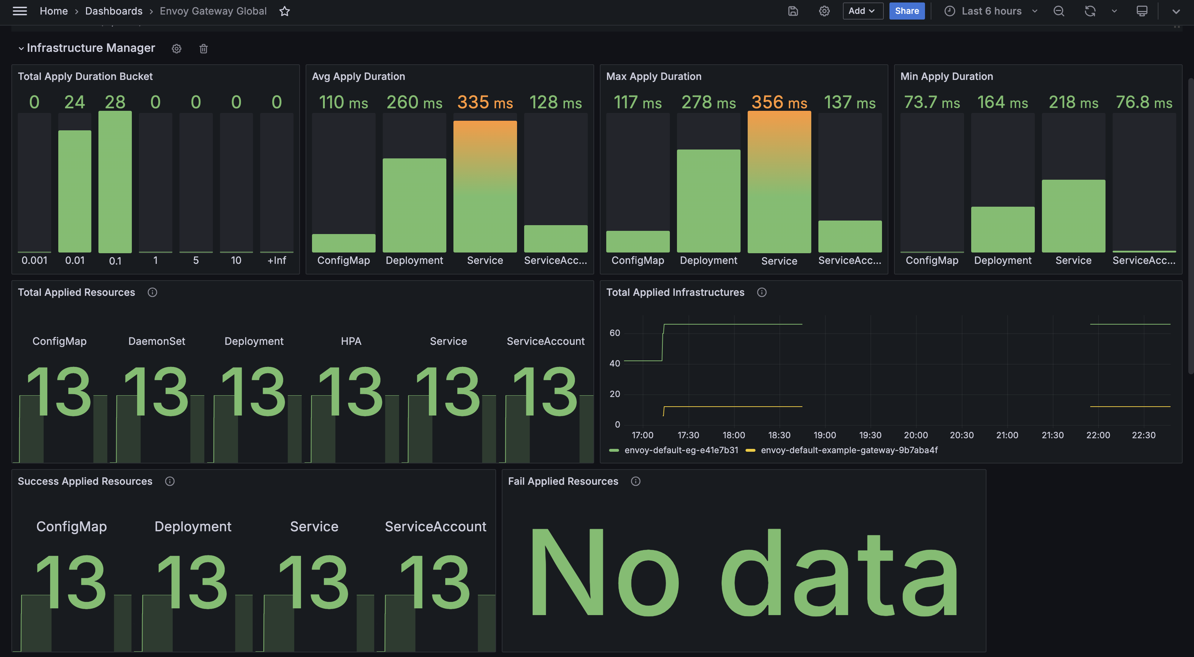1194x657 pixels.
Task: Open Infrastructure Manager row settings gear
Action: [177, 49]
